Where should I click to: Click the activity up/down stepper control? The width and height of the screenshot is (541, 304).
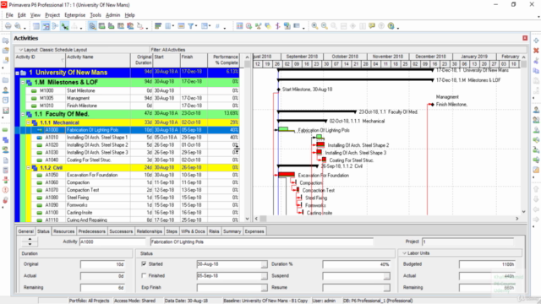[x=30, y=242]
